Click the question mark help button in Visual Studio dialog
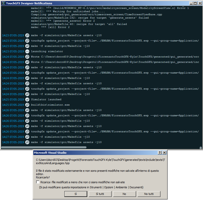Screen dimensions: 203x200 pos(160,153)
